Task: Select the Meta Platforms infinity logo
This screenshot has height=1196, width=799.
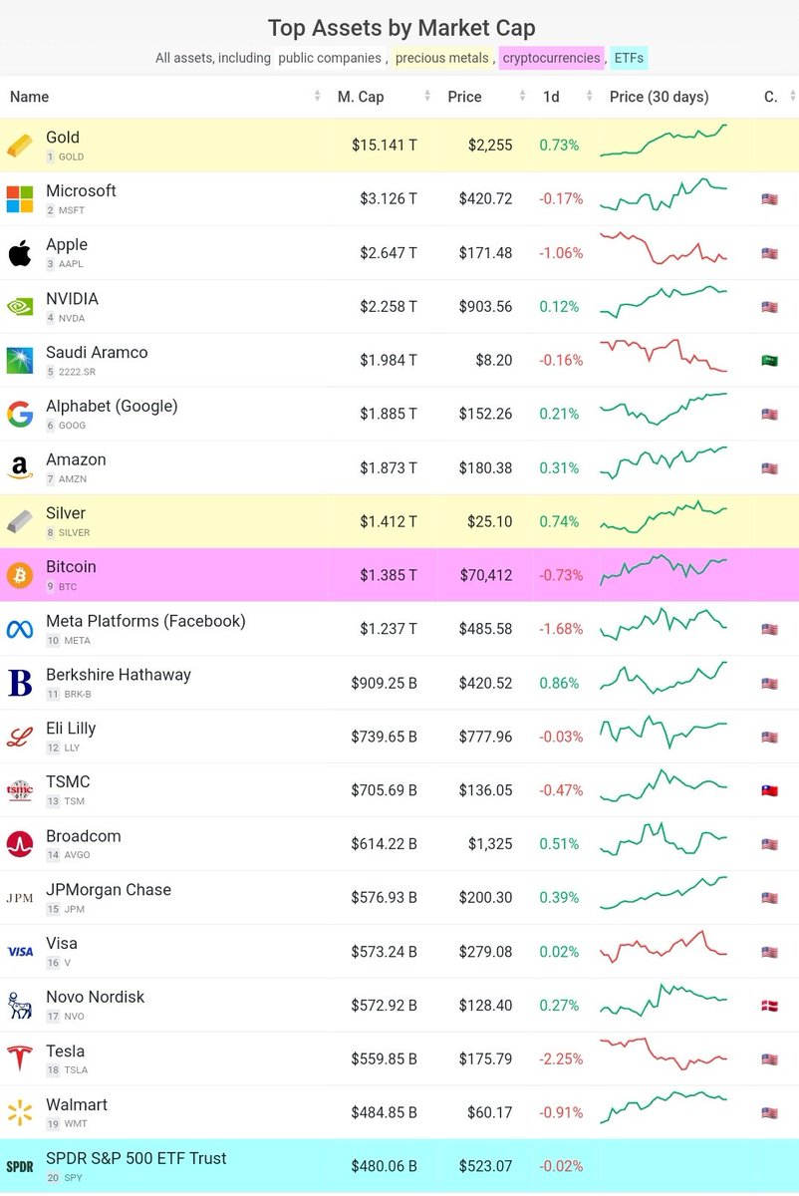Action: click(20, 629)
